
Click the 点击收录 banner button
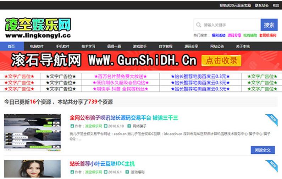[221, 60]
